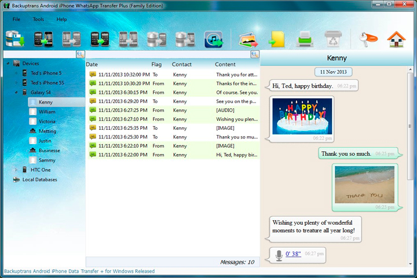
Task: Select the Businesse group
Action: coord(49,151)
